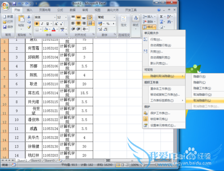Activate the format painter brush
The width and height of the screenshot is (224, 171).
point(29,27)
